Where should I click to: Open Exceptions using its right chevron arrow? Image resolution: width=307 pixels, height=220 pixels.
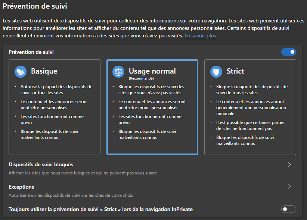pyautogui.click(x=289, y=187)
